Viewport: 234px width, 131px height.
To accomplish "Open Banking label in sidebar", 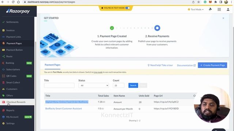I will [10, 63].
